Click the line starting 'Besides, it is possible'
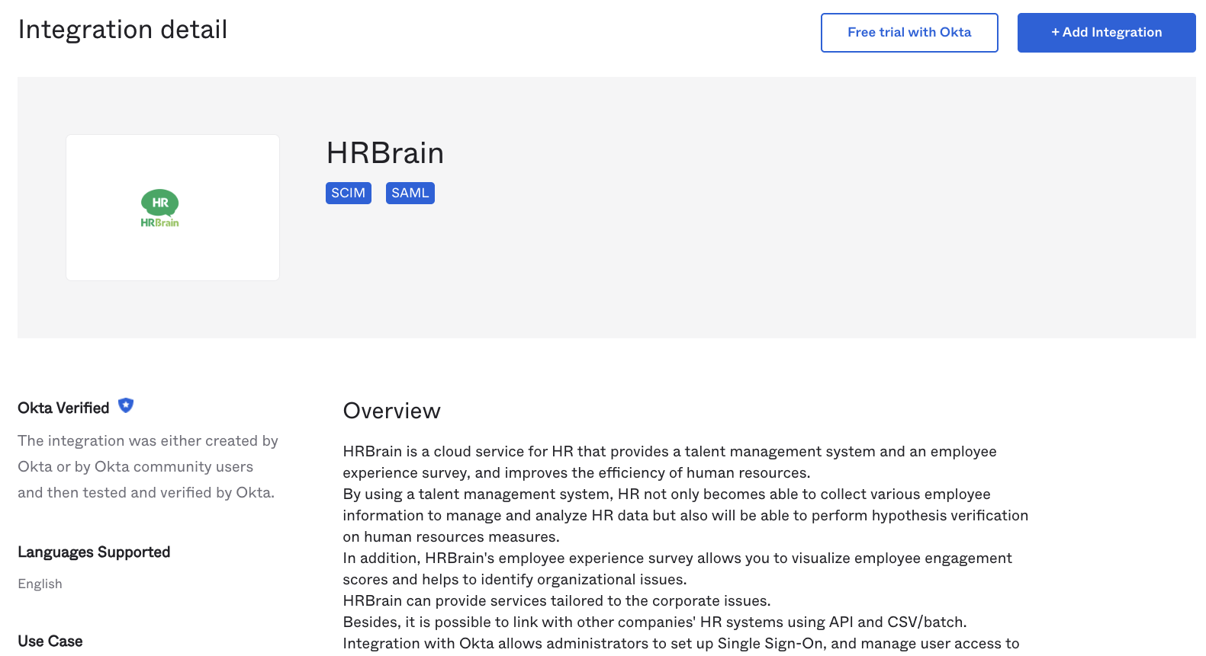 tap(654, 622)
